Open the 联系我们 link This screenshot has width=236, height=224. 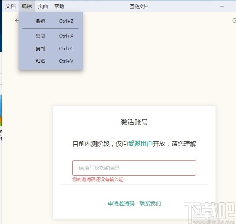(x=150, y=203)
